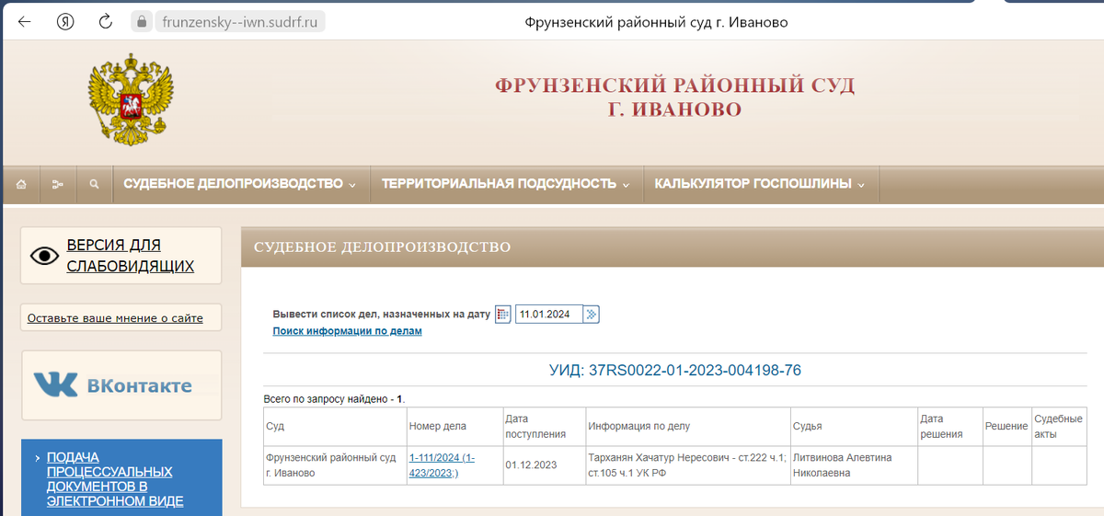This screenshot has height=516, width=1104.
Task: Click the padlock site security icon
Action: point(141,21)
